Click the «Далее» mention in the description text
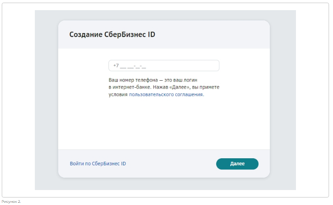Image resolution: width=333 pixels, height=205 pixels. [x=180, y=87]
